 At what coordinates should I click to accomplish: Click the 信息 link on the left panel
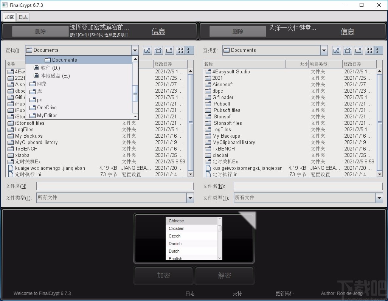[x=158, y=31]
